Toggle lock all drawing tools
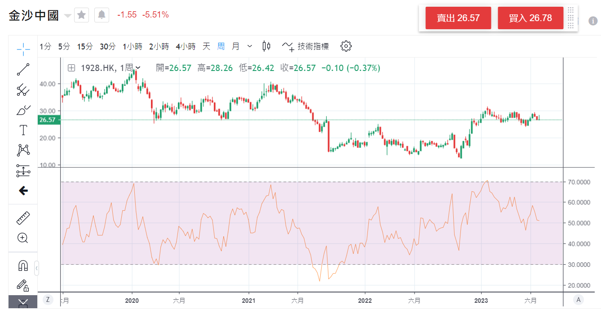The height and width of the screenshot is (310, 601). tap(23, 285)
